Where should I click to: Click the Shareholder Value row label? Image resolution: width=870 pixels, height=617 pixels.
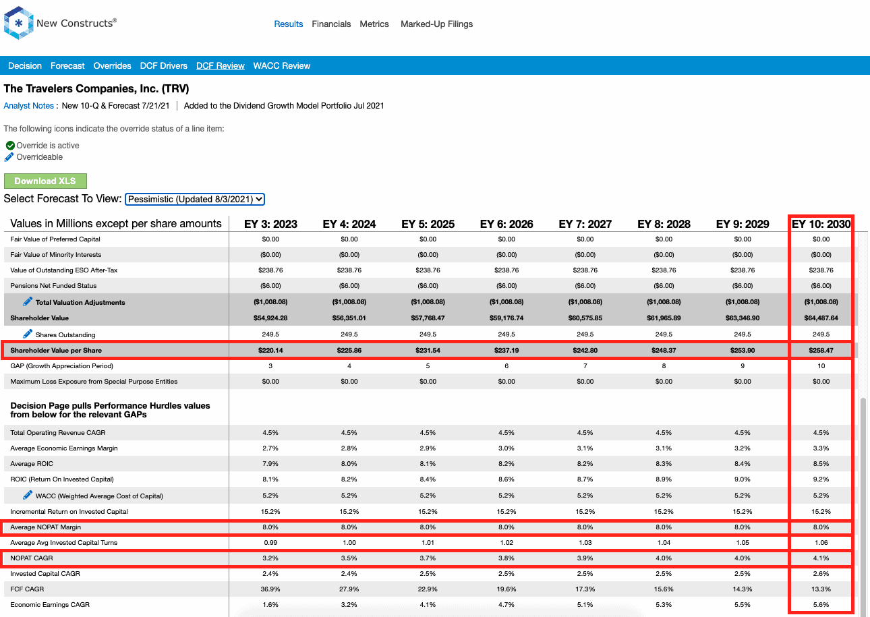tap(40, 318)
